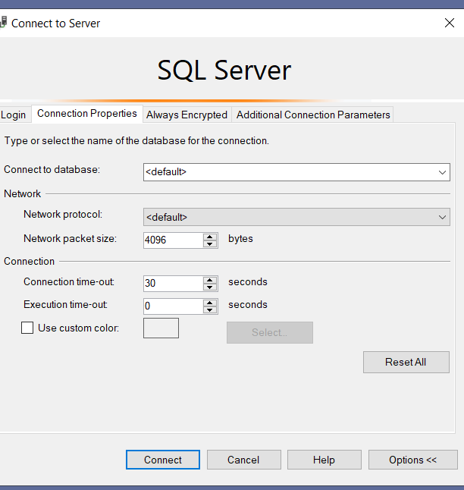Click the Reset All button

tap(406, 362)
